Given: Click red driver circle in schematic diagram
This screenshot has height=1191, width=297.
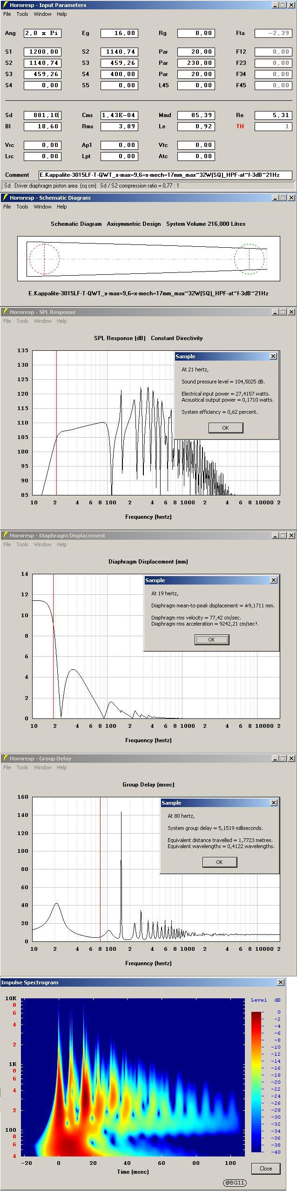Looking at the screenshot, I should pos(44,259).
